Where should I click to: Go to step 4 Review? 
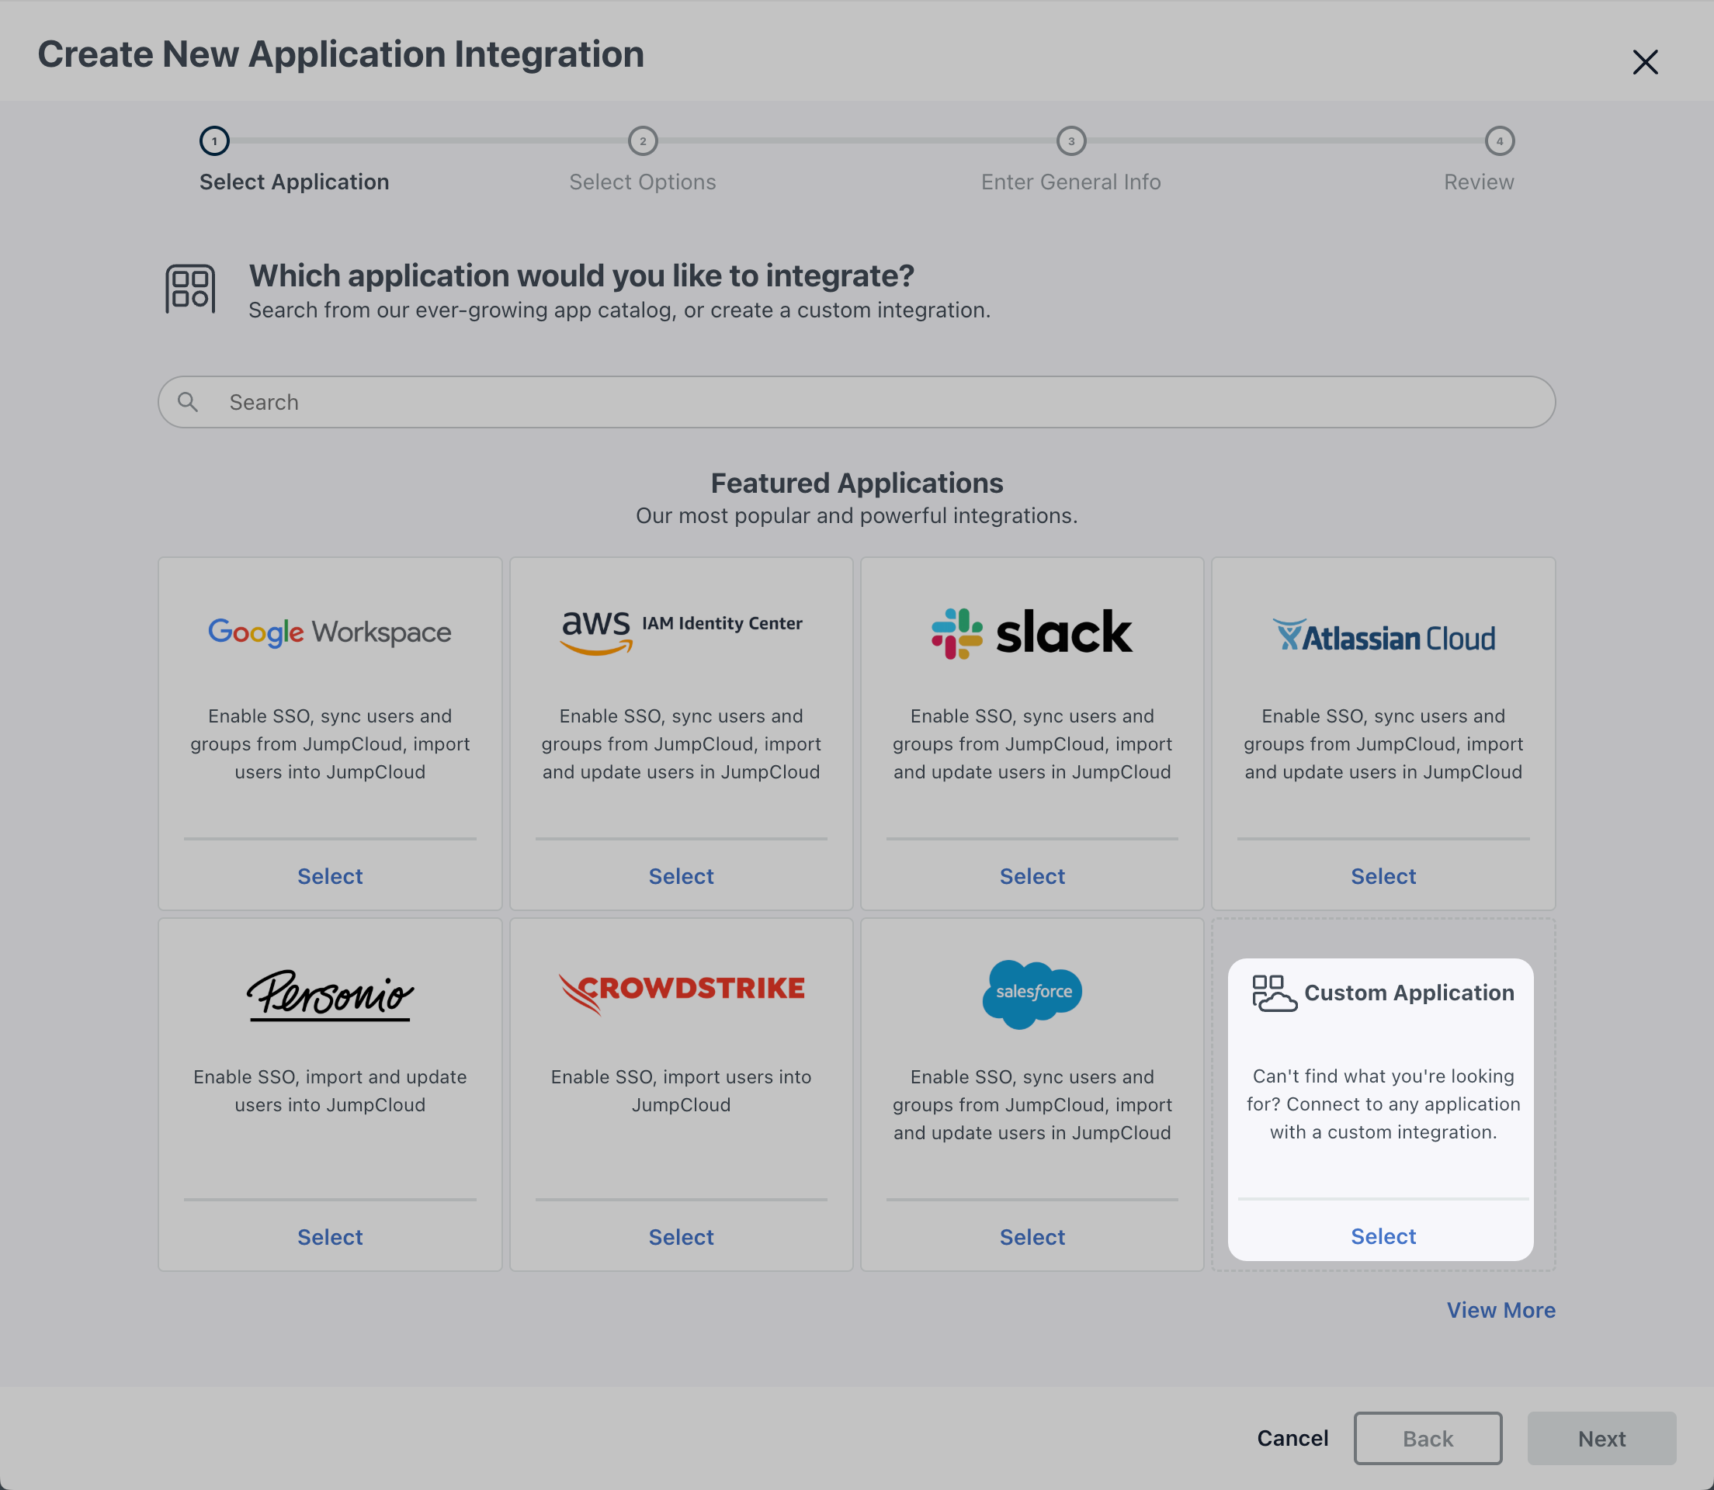click(1500, 141)
